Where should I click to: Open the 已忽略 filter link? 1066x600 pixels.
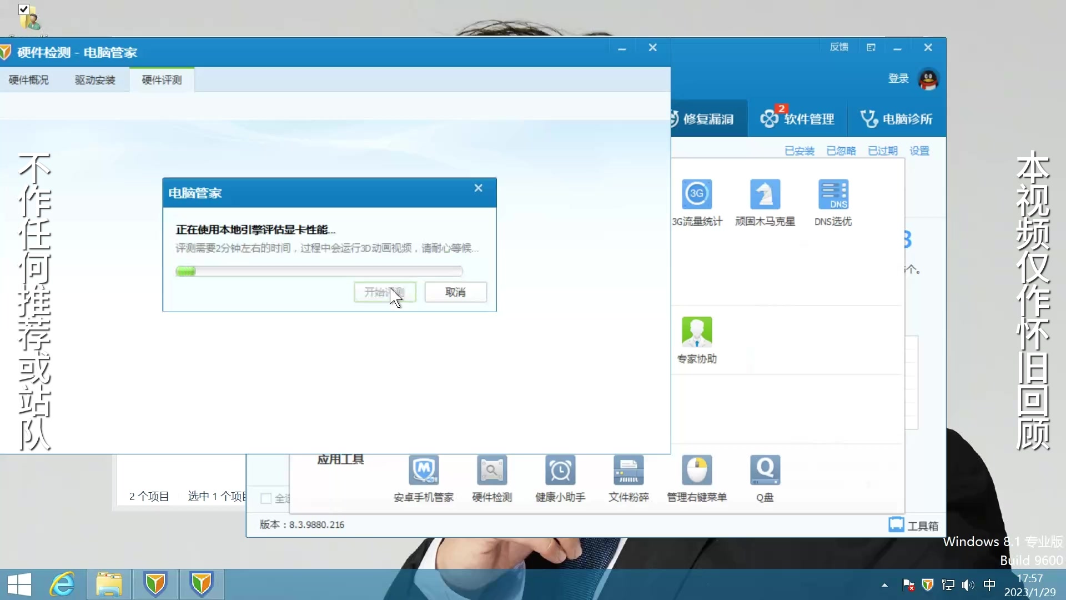point(841,151)
